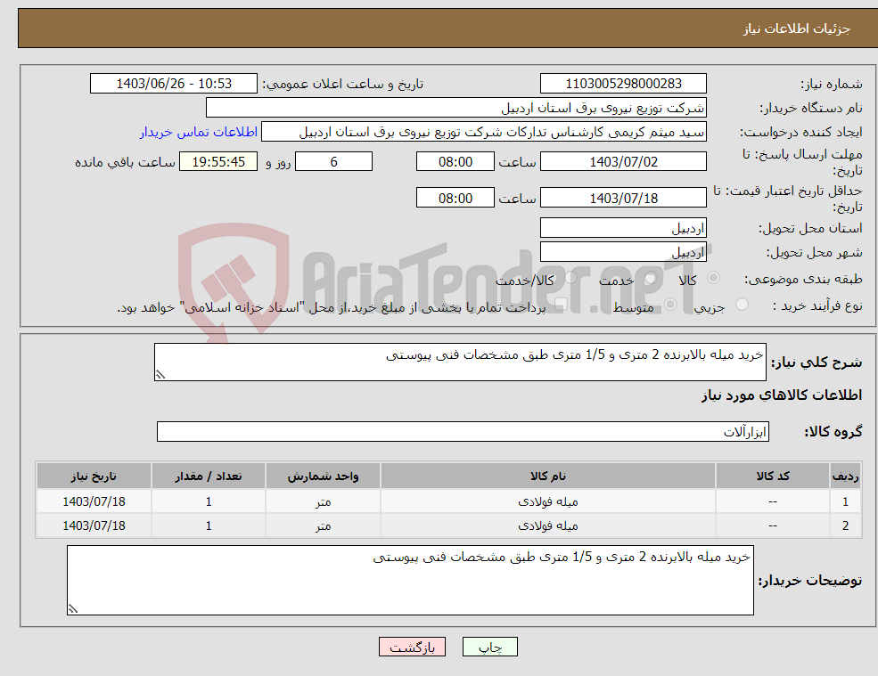Select the کالا radio button
This screenshot has height=676, width=878.
point(713,278)
